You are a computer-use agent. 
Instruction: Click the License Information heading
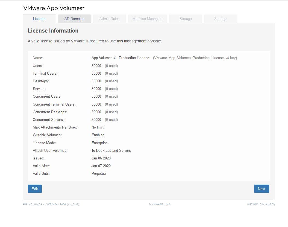tap(53, 31)
